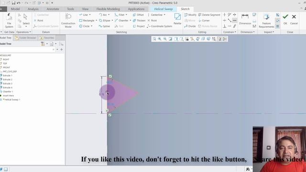Click the 0.75 dimension value

[101, 95]
